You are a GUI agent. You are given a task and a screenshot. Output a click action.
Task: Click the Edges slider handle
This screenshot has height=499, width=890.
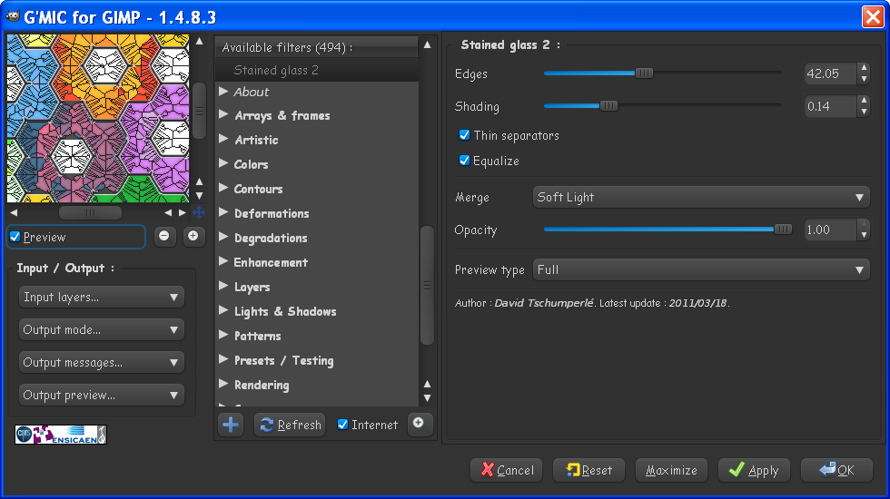644,73
